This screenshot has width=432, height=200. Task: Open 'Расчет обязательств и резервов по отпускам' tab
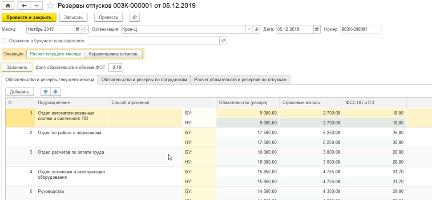pyautogui.click(x=241, y=79)
